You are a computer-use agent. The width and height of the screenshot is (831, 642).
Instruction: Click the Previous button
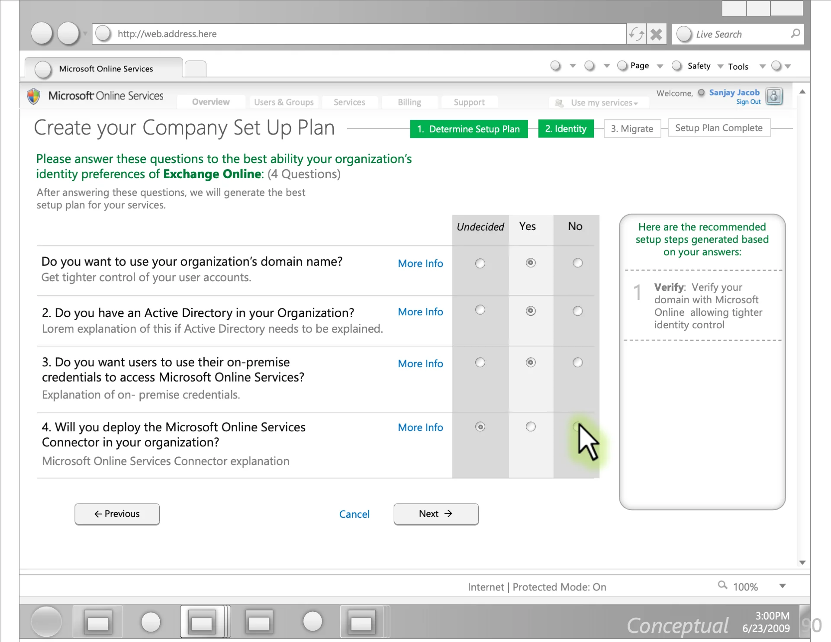117,514
